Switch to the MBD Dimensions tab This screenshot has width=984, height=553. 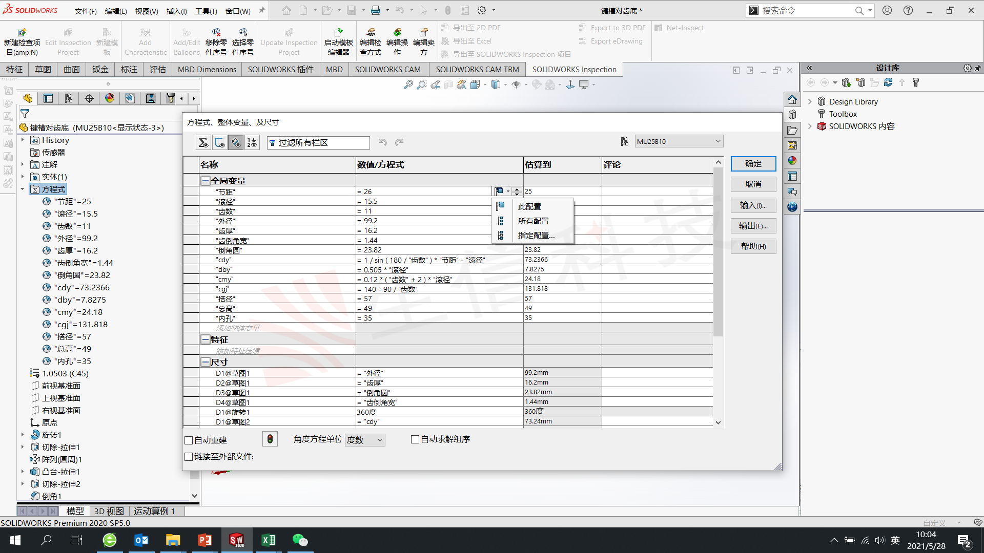click(x=207, y=69)
